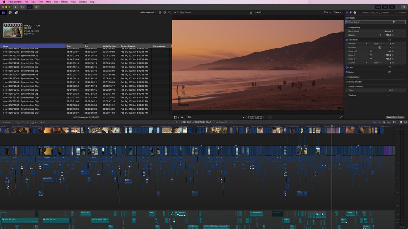Image resolution: width=408 pixels, height=229 pixels.
Task: Adjust the Opacity slider
Action: click(x=380, y=35)
